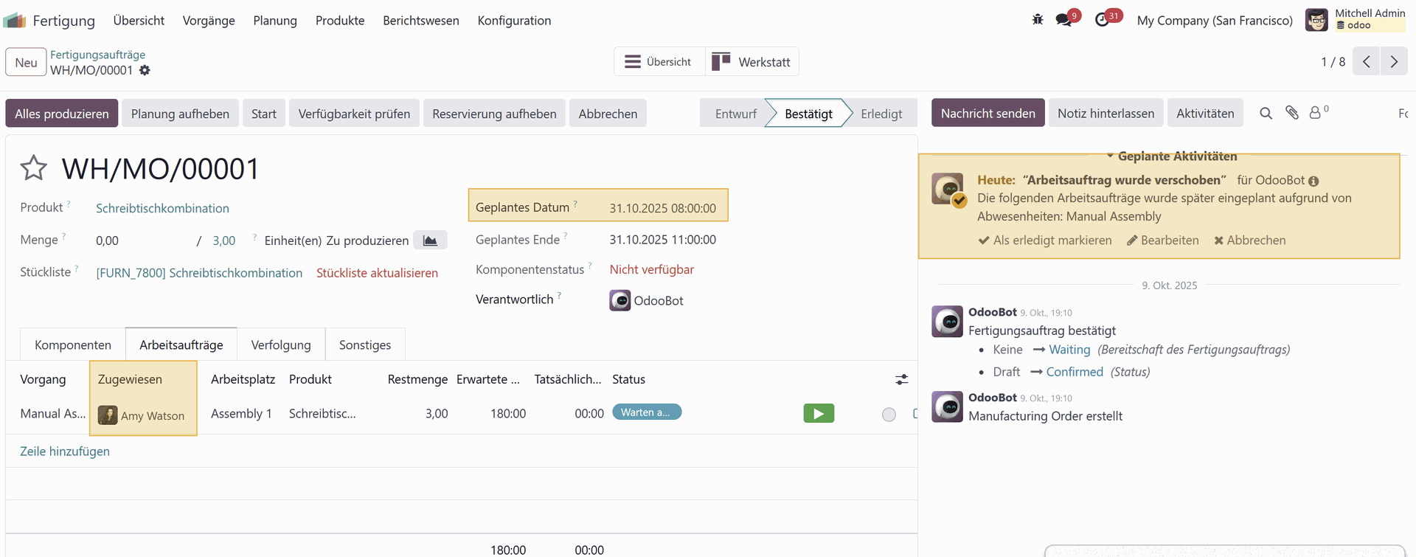Open activities clock icon with 31 badge
1416x557 pixels.
coord(1102,20)
